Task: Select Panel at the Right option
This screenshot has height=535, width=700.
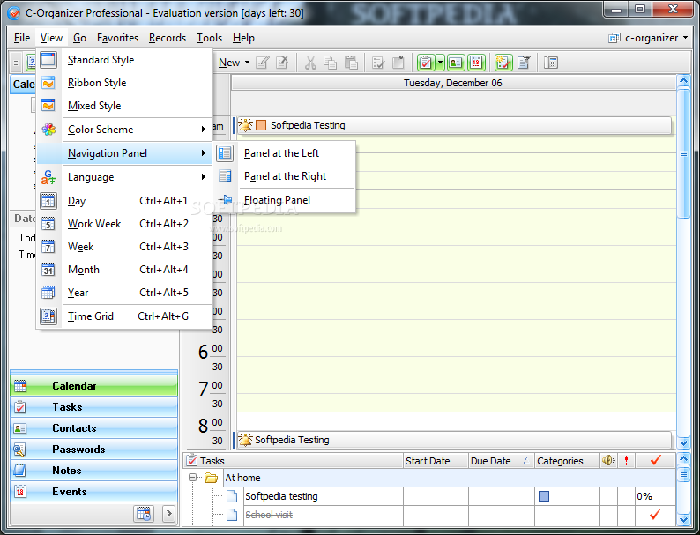Action: 285,176
